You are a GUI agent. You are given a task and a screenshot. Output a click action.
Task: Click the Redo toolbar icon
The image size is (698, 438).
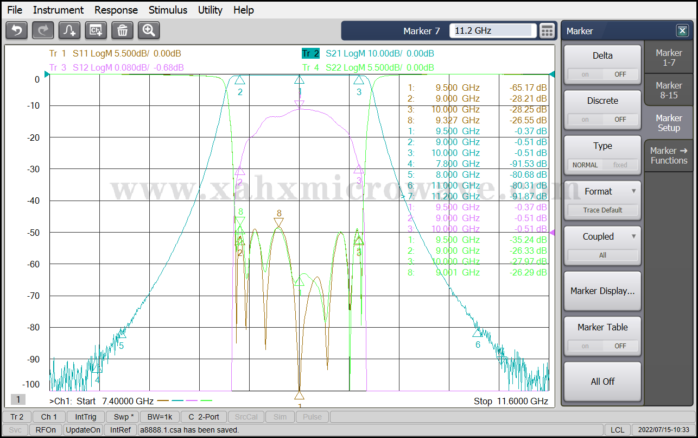coord(43,30)
